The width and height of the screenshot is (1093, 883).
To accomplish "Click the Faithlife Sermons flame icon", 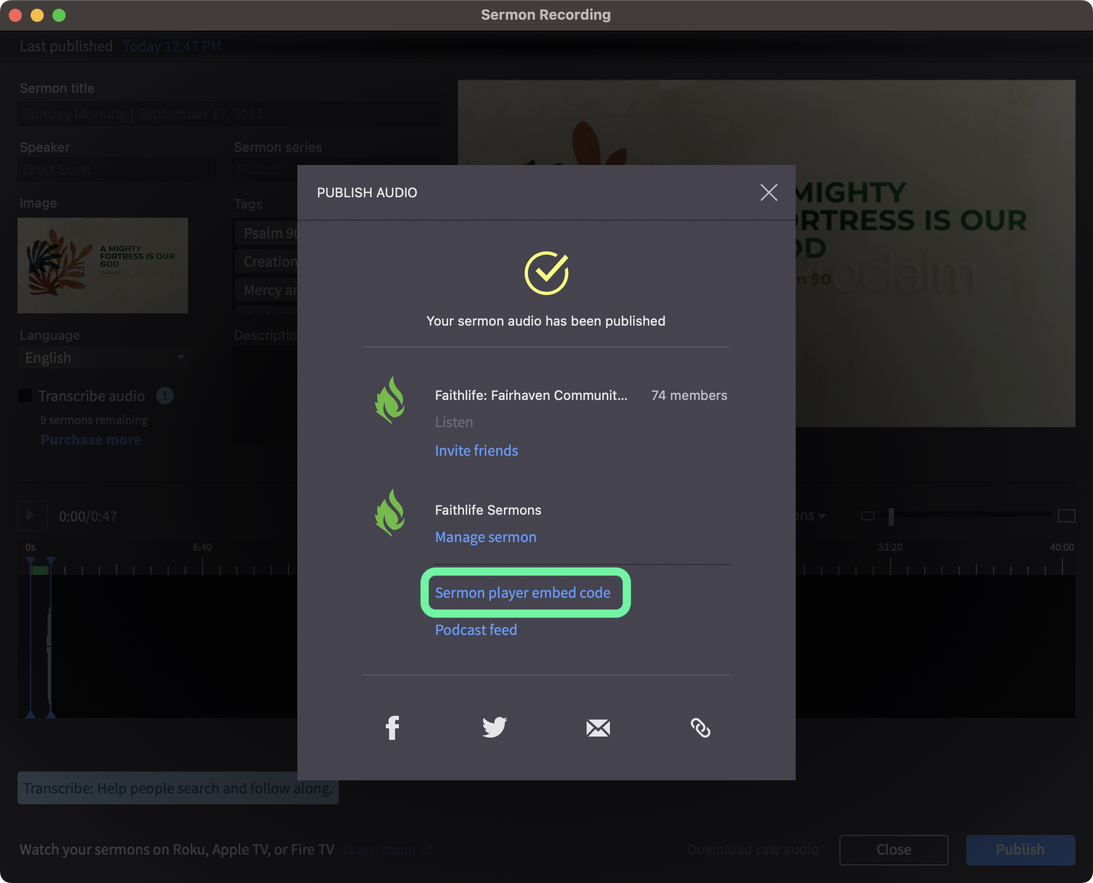I will pos(390,513).
